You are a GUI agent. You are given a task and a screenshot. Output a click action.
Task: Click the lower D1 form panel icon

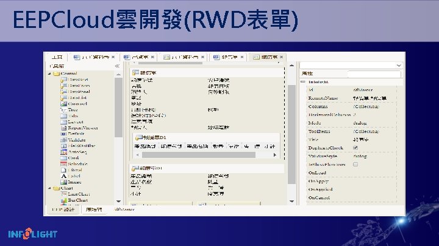135,168
